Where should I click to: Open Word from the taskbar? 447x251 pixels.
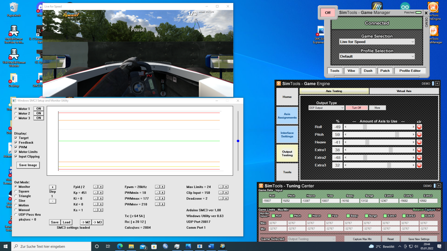[211, 246]
